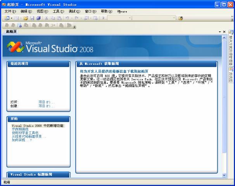Click the Navigate Backward icon
The height and width of the screenshot is (186, 235).
pos(86,18)
